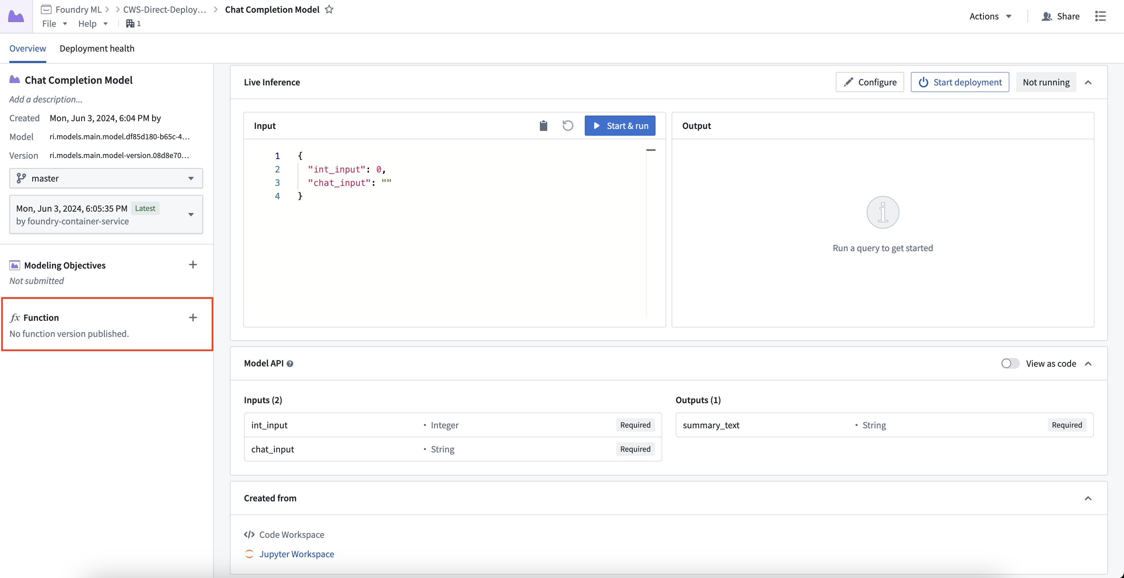Add a Modeling Objective with plus icon
1124x578 pixels.
pos(193,265)
